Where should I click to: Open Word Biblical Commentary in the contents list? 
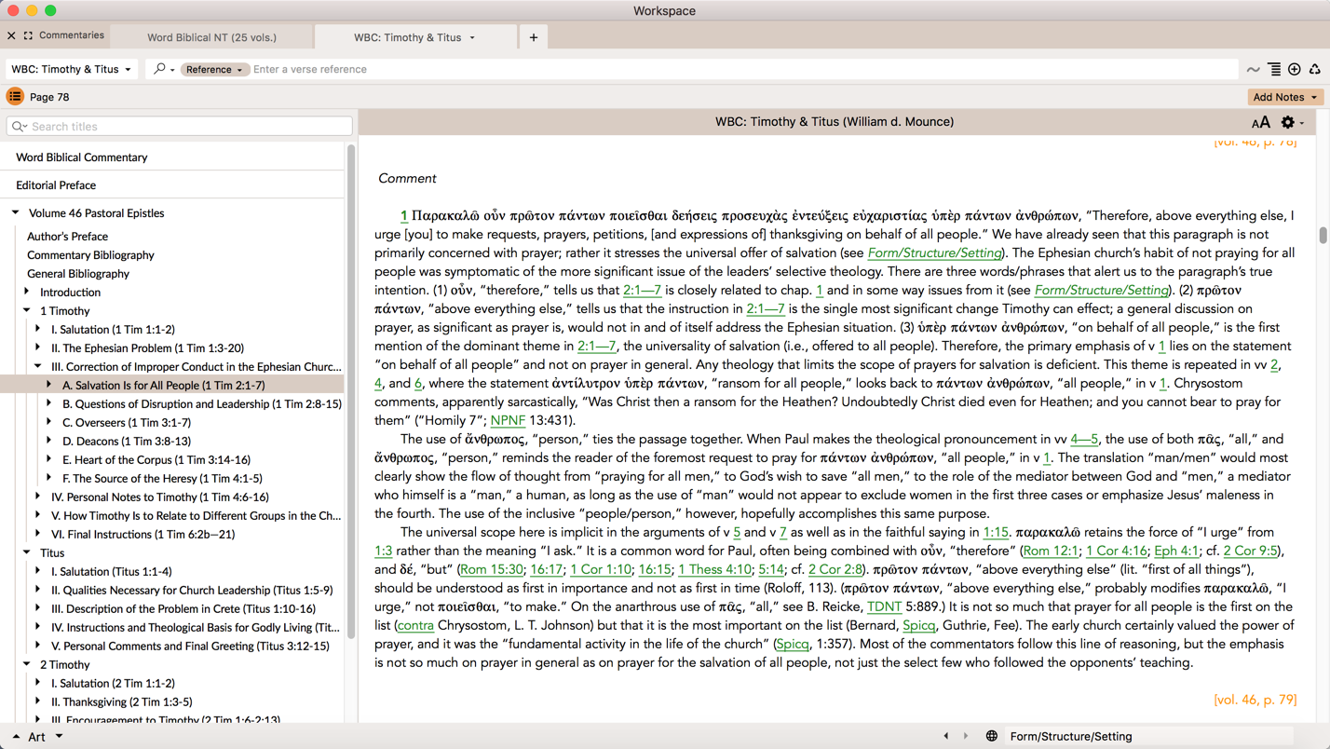point(81,157)
